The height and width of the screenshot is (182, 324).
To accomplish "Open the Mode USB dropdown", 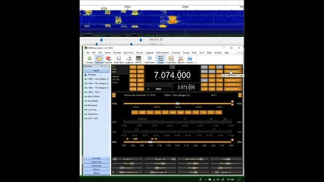I will (x=233, y=67).
